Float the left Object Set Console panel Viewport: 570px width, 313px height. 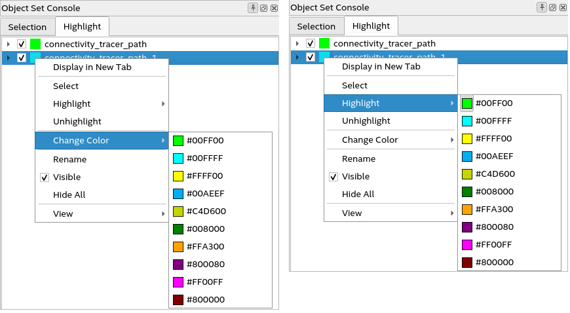[263, 8]
